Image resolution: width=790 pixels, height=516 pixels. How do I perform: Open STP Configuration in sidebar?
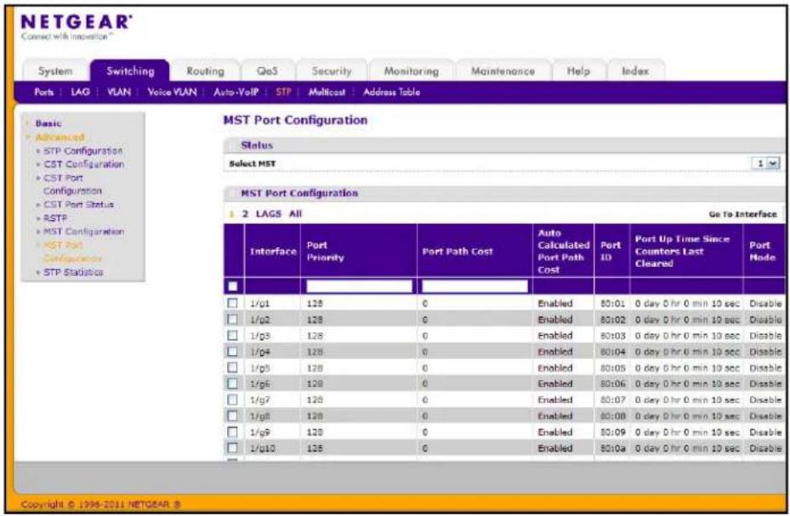click(x=83, y=150)
